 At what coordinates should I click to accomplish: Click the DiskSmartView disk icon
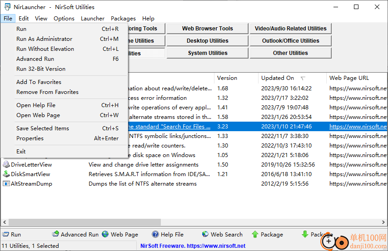point(6,174)
